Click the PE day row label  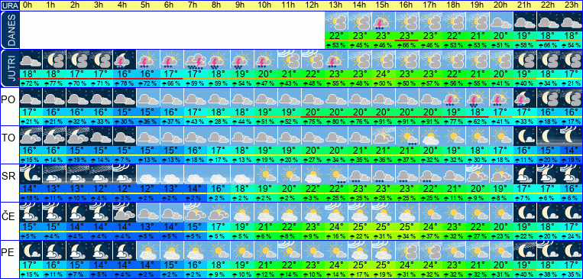(8, 253)
